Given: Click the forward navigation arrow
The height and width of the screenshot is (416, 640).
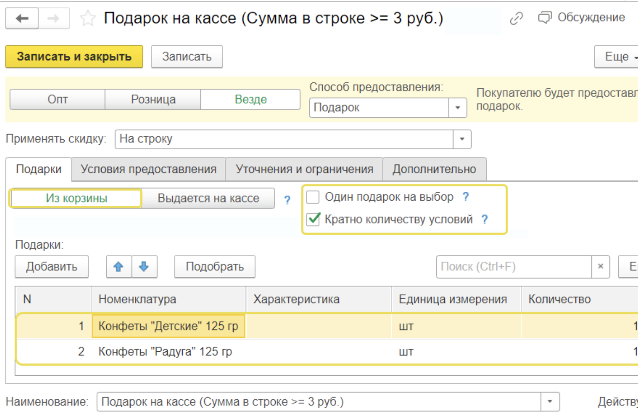Looking at the screenshot, I should 54,18.
